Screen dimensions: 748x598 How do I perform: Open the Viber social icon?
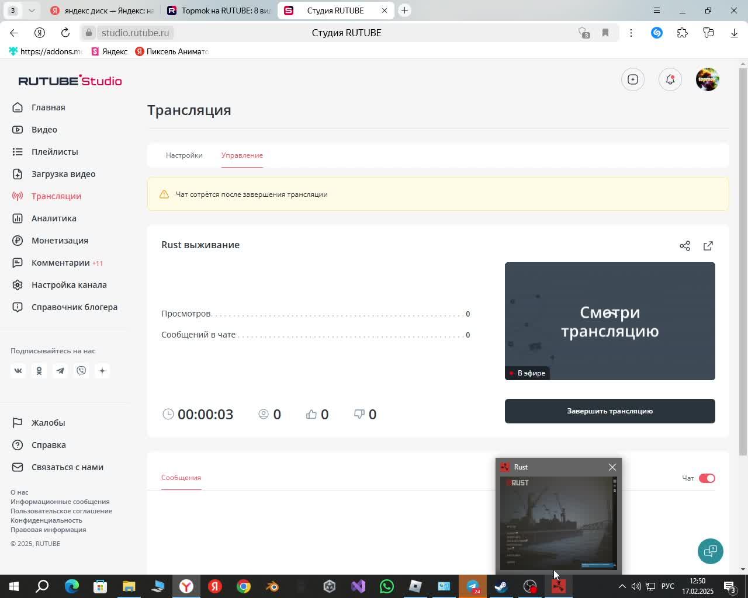pyautogui.click(x=81, y=371)
